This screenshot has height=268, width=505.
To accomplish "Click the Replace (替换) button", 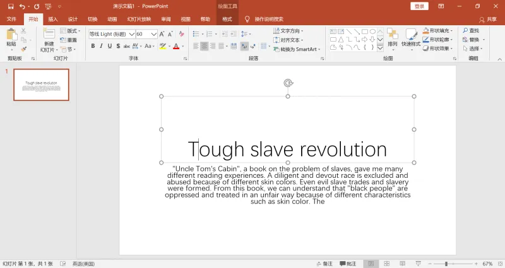I will [473, 40].
